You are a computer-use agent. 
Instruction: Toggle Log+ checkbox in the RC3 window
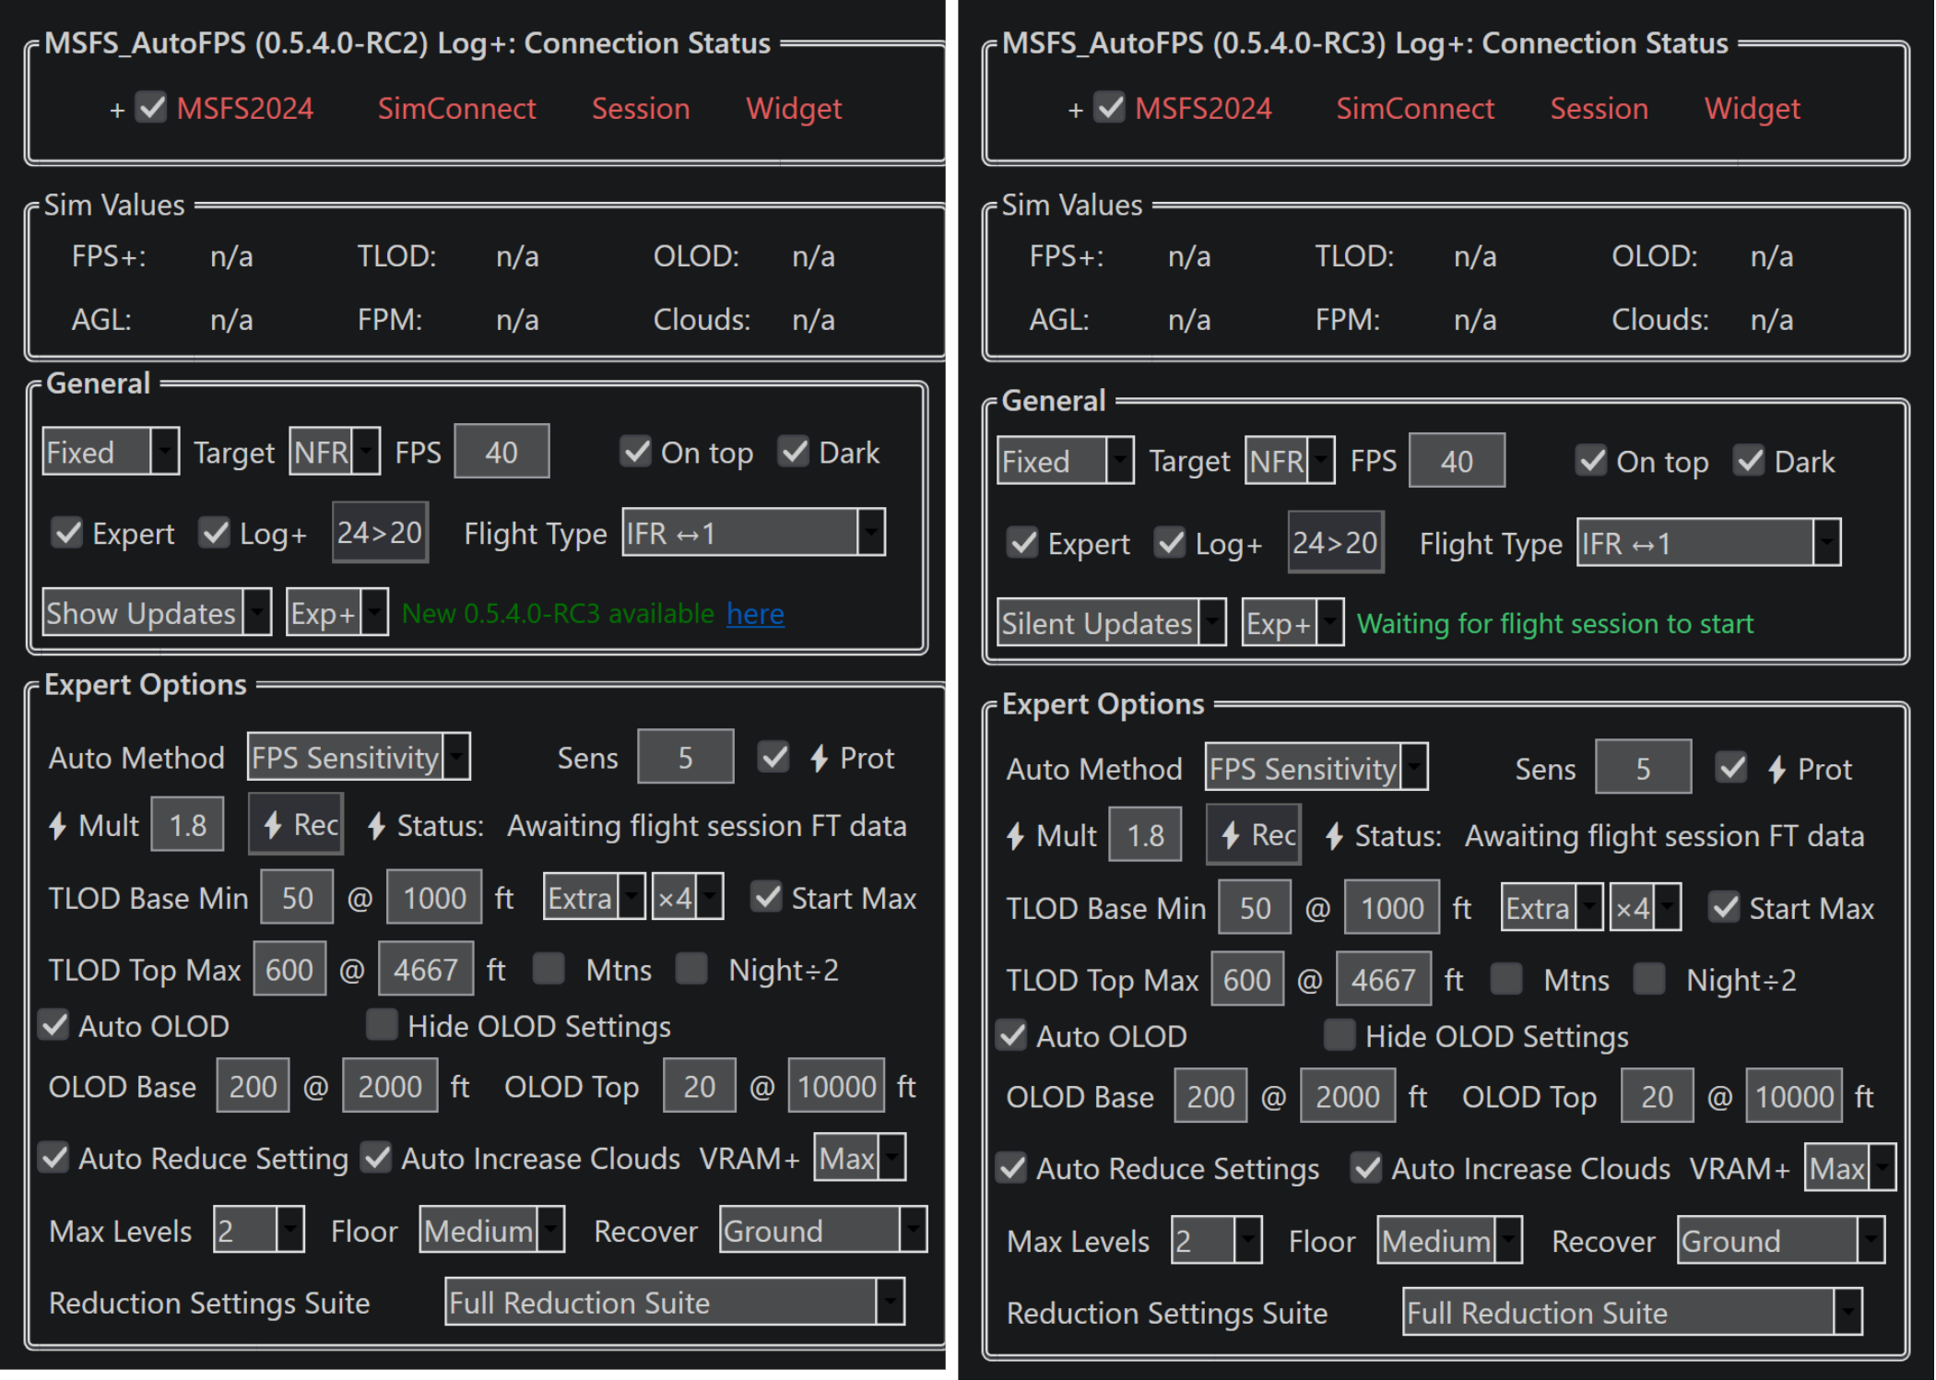coord(1171,543)
